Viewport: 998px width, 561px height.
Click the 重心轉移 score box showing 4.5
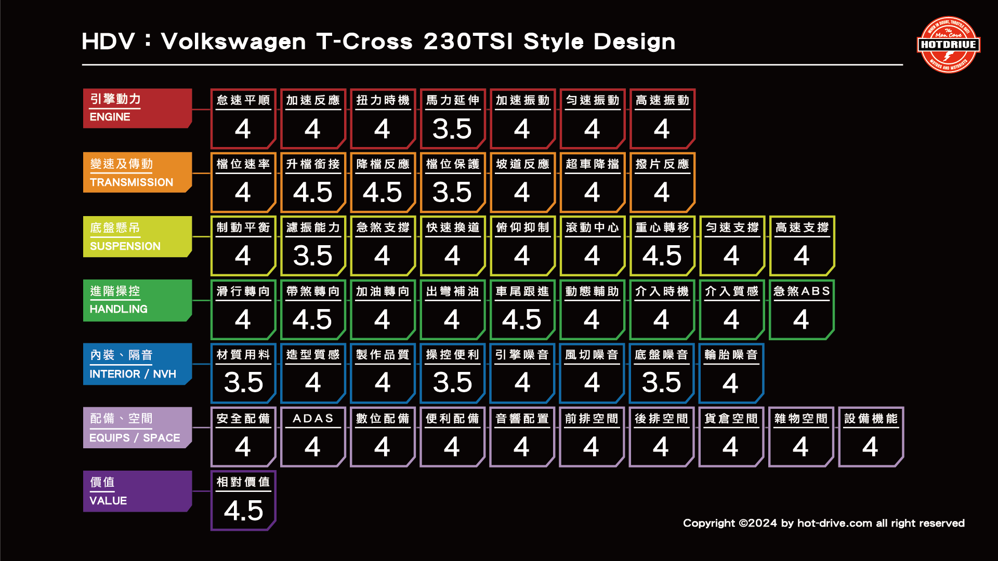[662, 246]
